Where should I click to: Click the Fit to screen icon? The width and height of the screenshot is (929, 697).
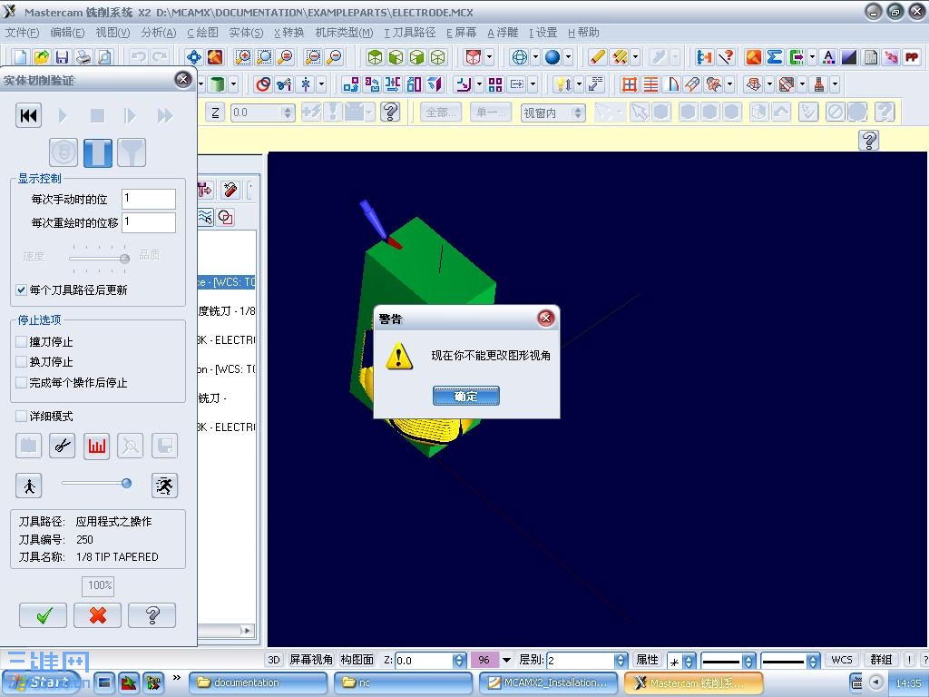[193, 57]
